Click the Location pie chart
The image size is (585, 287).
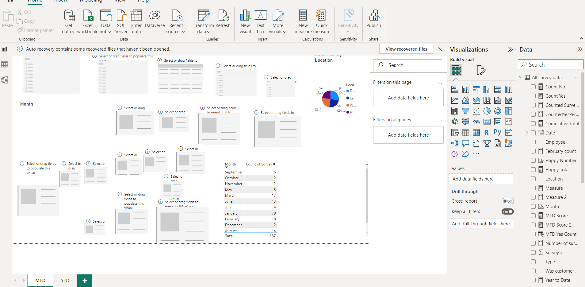pos(330,99)
